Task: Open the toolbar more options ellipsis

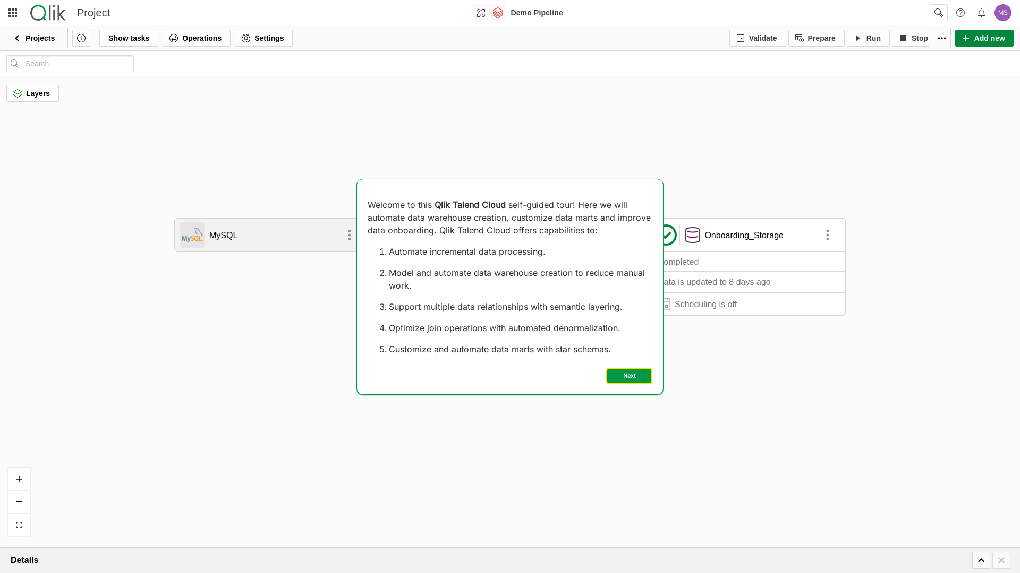Action: click(x=941, y=38)
